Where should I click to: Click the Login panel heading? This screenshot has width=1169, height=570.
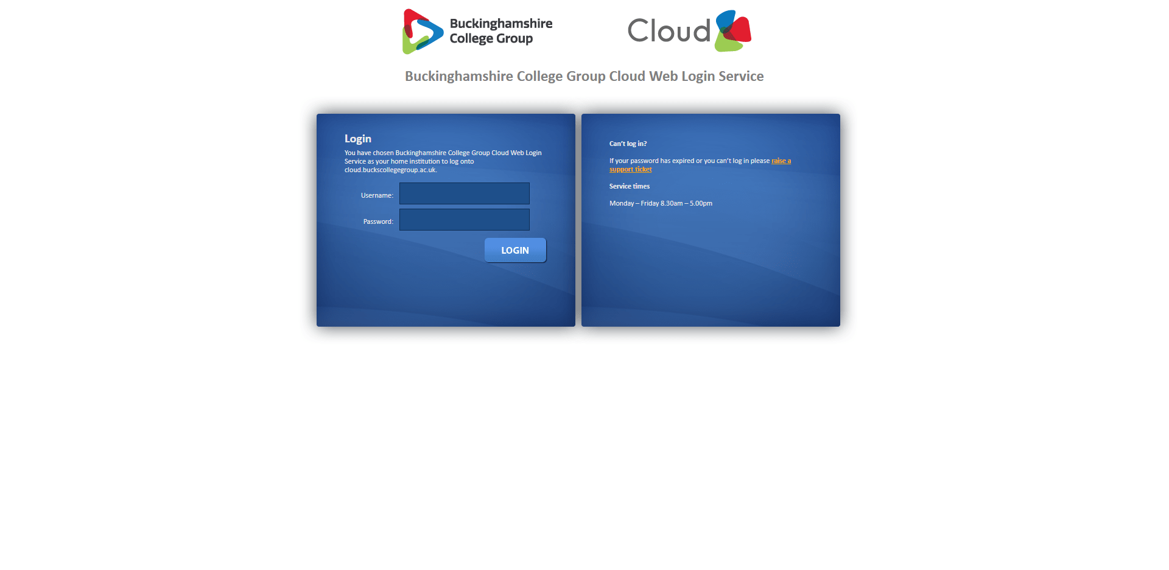pyautogui.click(x=358, y=139)
